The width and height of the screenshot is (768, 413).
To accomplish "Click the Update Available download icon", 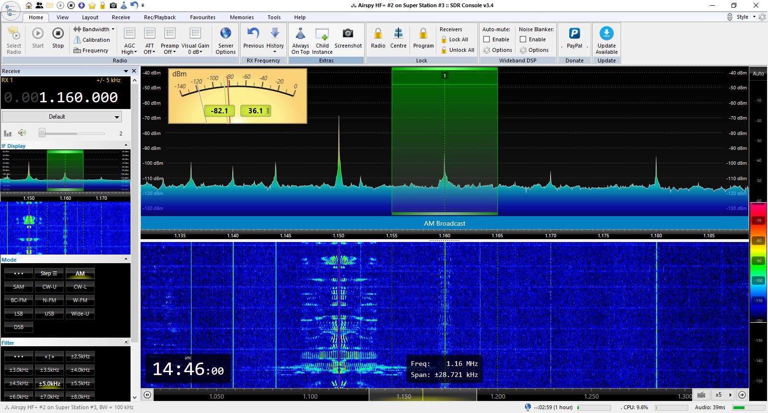I will pyautogui.click(x=606, y=34).
